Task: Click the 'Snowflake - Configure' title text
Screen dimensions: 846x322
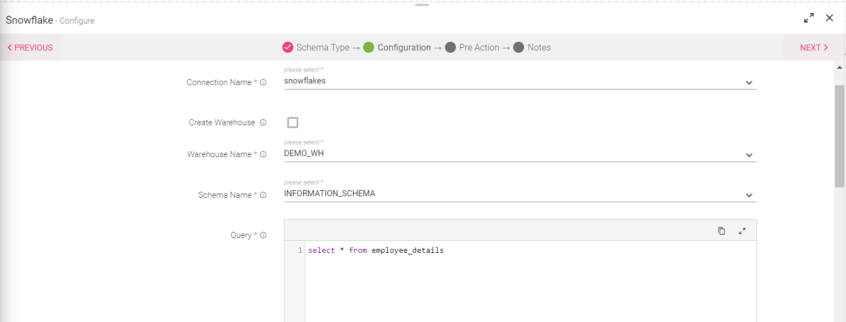Action: click(x=50, y=20)
